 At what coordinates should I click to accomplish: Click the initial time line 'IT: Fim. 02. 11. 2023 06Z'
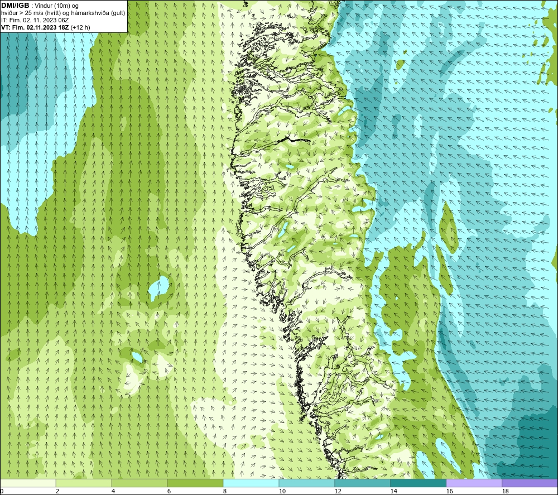coord(35,20)
